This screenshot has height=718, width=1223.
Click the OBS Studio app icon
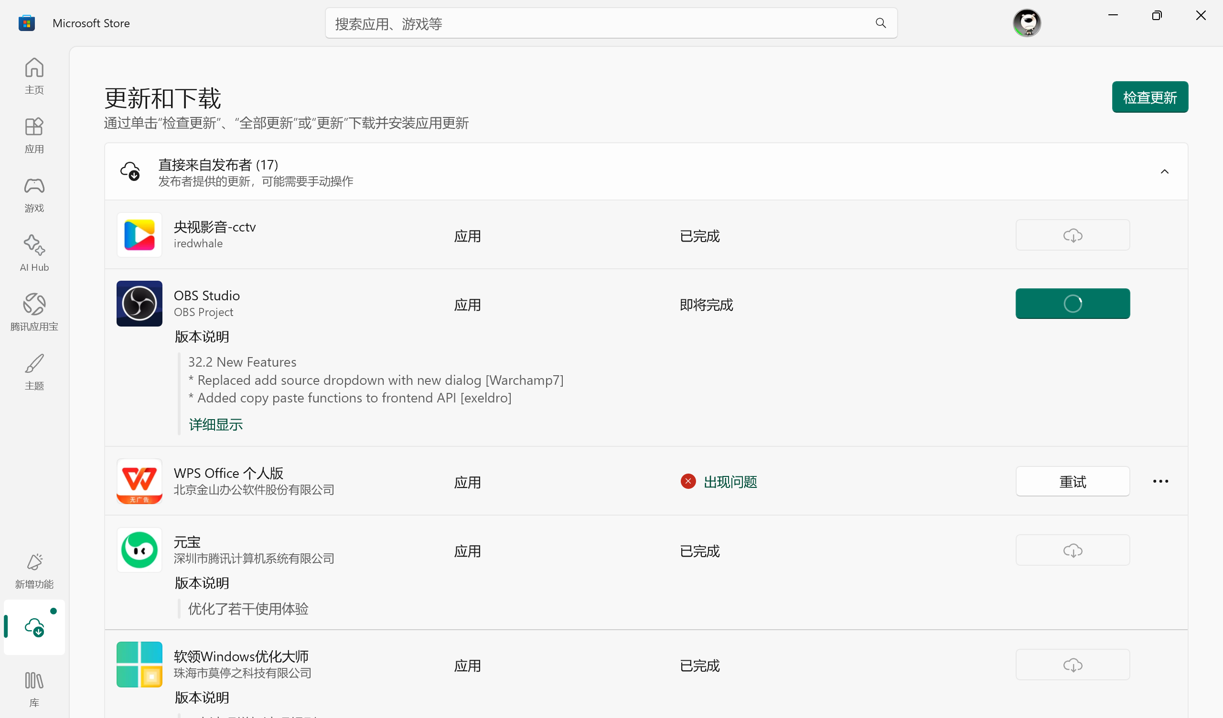(139, 303)
